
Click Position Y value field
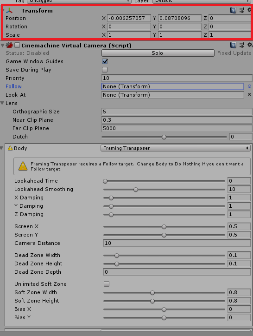pos(180,18)
